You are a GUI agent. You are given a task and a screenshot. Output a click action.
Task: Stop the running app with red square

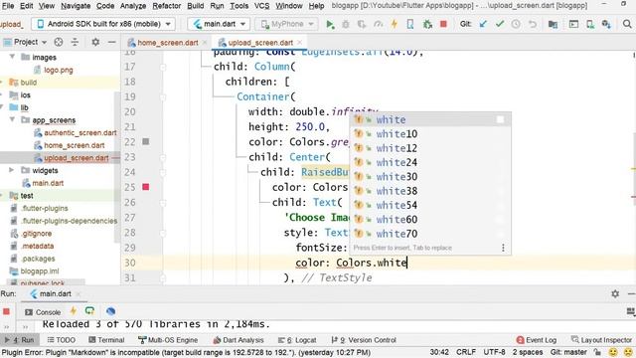click(443, 24)
